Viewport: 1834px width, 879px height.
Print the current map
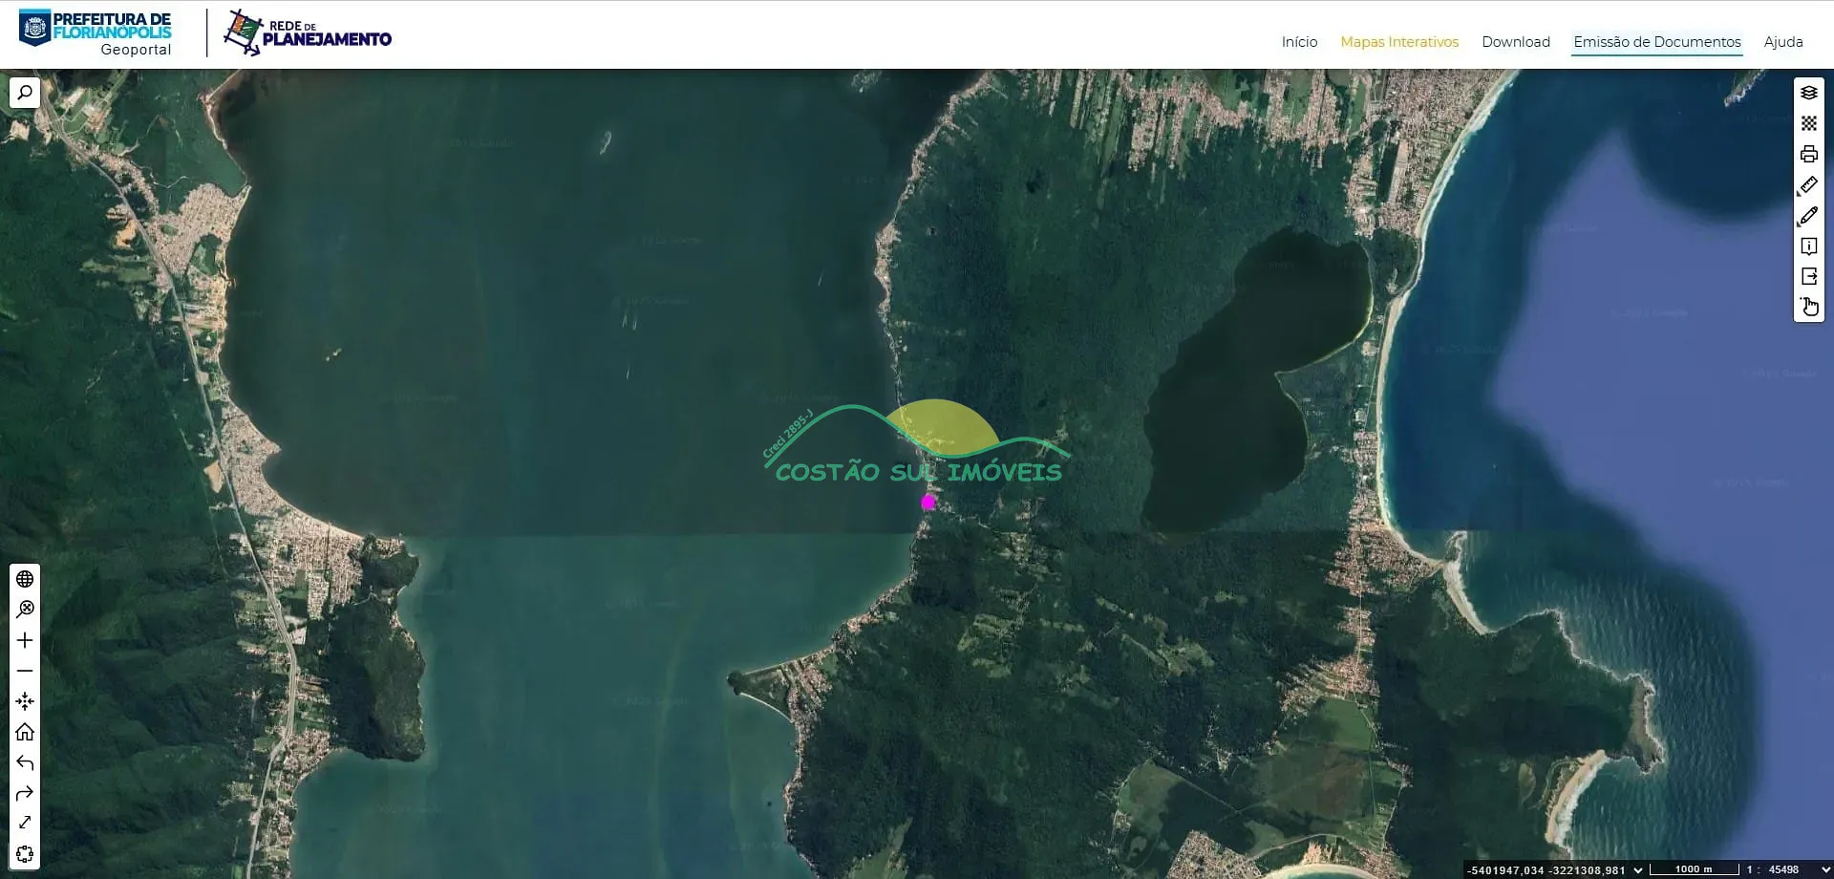(1809, 154)
